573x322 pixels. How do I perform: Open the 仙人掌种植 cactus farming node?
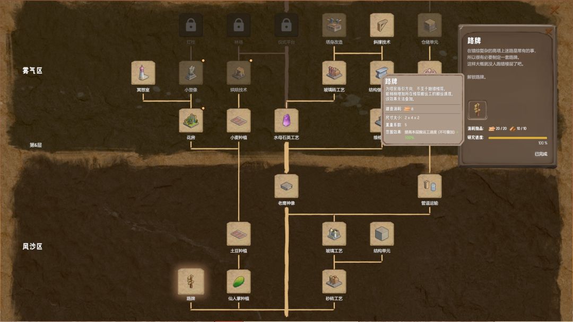coord(239,282)
